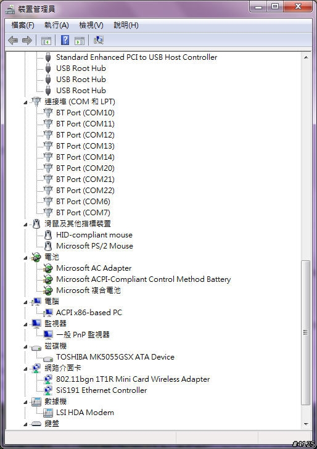
Task: Click the Forward arrow toolbar icon
Action: 27,40
